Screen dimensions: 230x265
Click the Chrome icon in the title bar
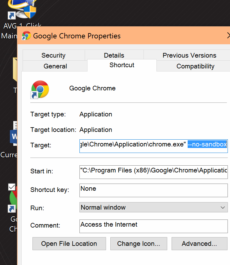pyautogui.click(x=26, y=36)
